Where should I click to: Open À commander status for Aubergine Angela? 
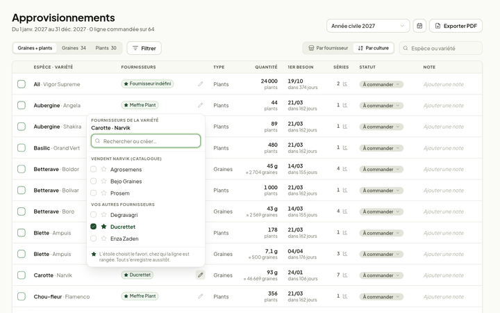(381, 106)
